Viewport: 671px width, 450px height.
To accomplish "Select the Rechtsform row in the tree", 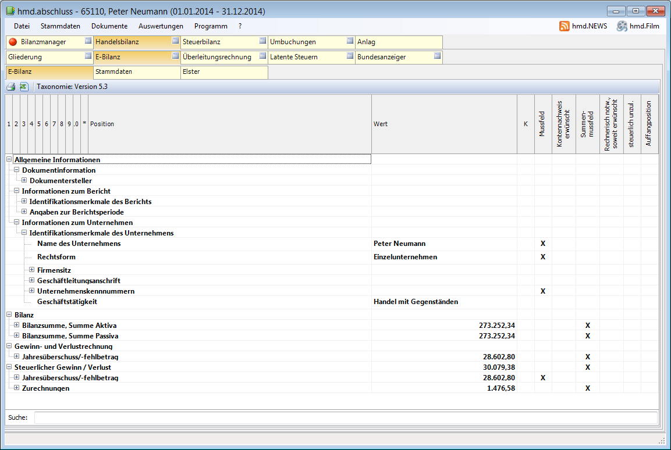I will [x=56, y=257].
